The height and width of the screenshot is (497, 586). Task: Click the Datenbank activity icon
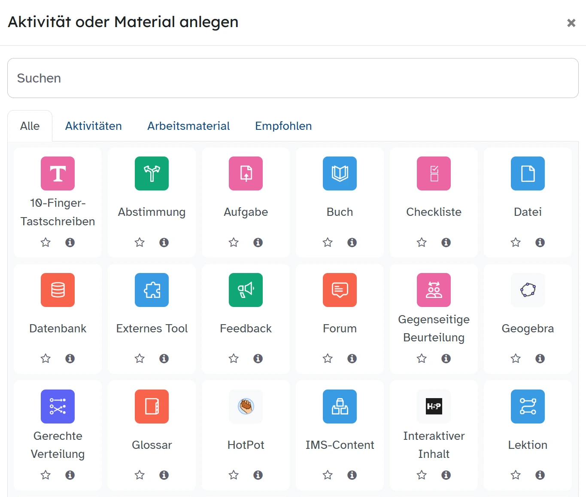58,290
